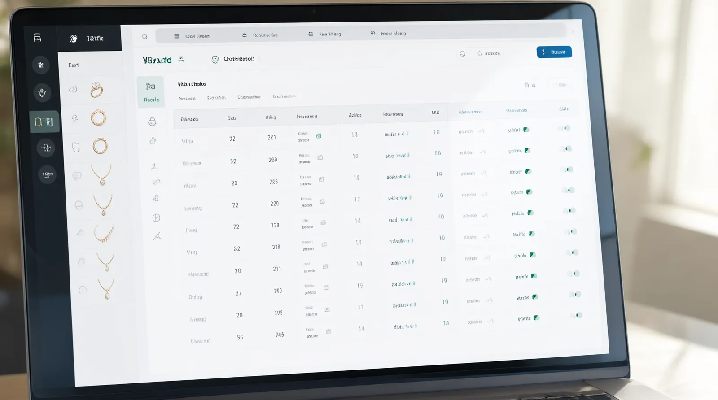The width and height of the screenshot is (718, 400).
Task: Click the grey box icon in the 245 row
Action: tap(328, 332)
